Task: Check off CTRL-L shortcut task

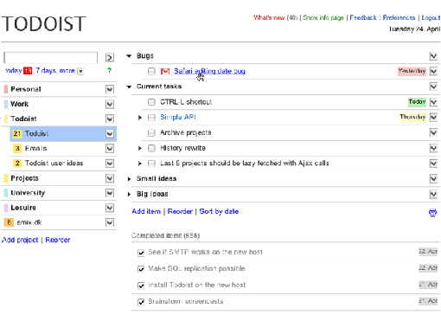Action: (151, 102)
